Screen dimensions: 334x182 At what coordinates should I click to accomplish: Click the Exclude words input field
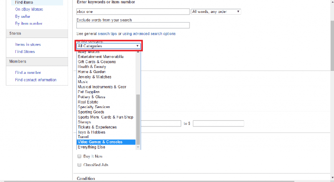tap(133, 25)
